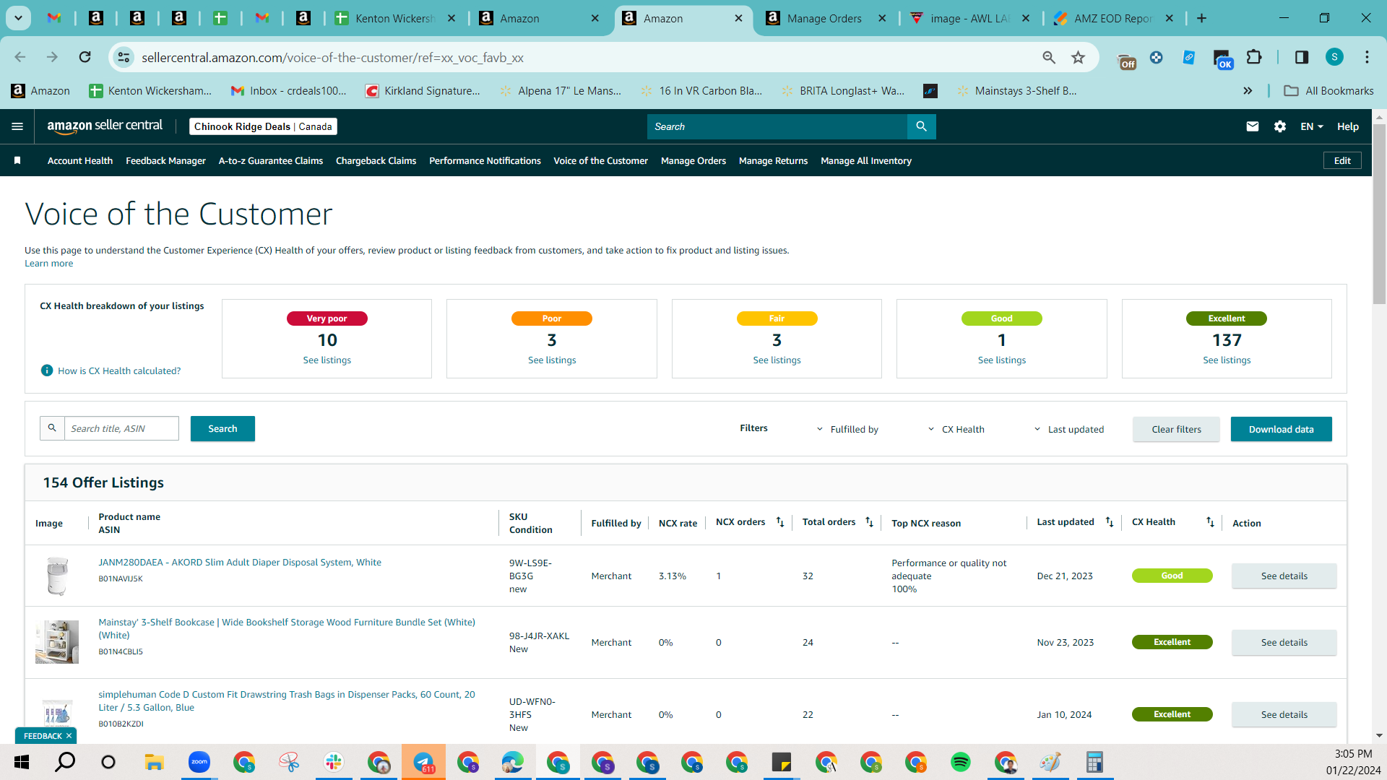This screenshot has height=780, width=1387.
Task: Open the Help link in header
Action: tap(1347, 126)
